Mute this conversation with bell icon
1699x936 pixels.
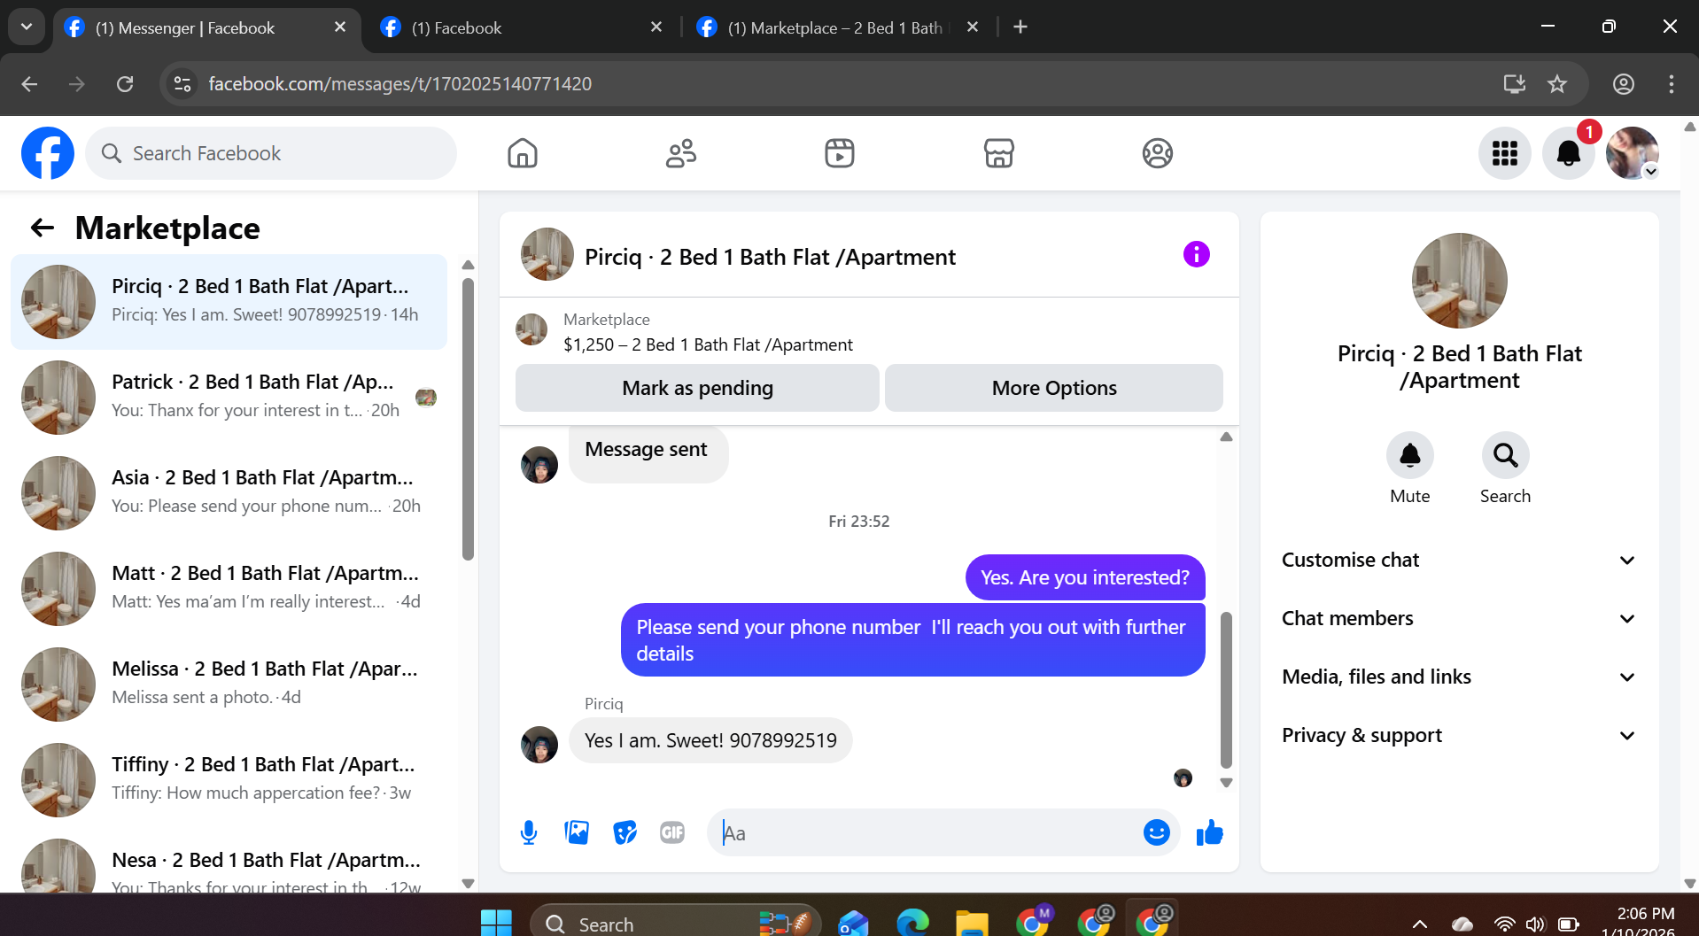1409,455
